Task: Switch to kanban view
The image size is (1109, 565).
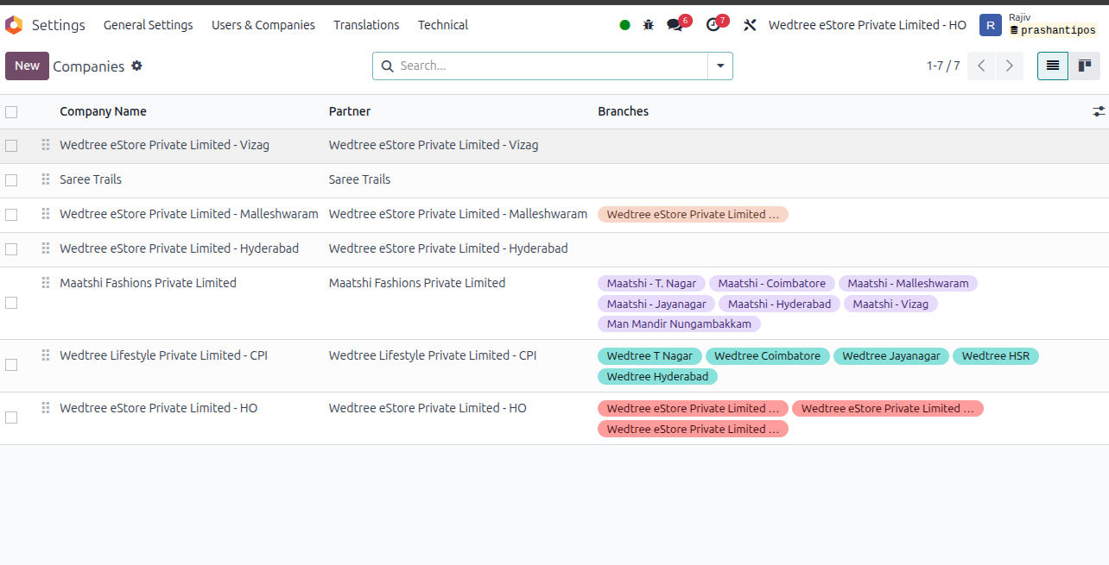Action: [1084, 66]
